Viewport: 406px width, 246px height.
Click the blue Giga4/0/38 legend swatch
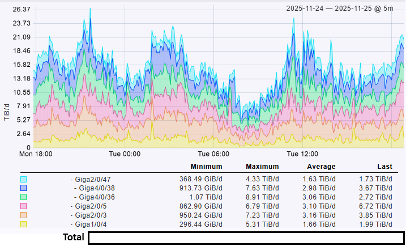click(23, 188)
